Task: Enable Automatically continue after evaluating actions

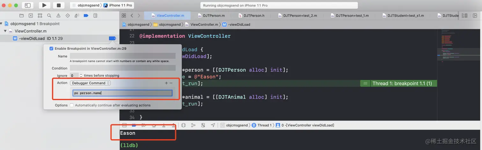Action: pos(72,105)
